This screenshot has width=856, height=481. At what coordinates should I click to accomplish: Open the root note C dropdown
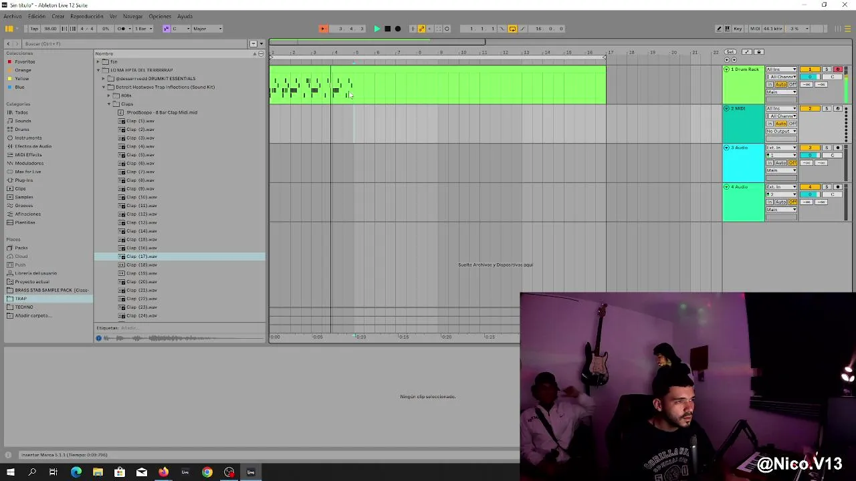tap(181, 29)
